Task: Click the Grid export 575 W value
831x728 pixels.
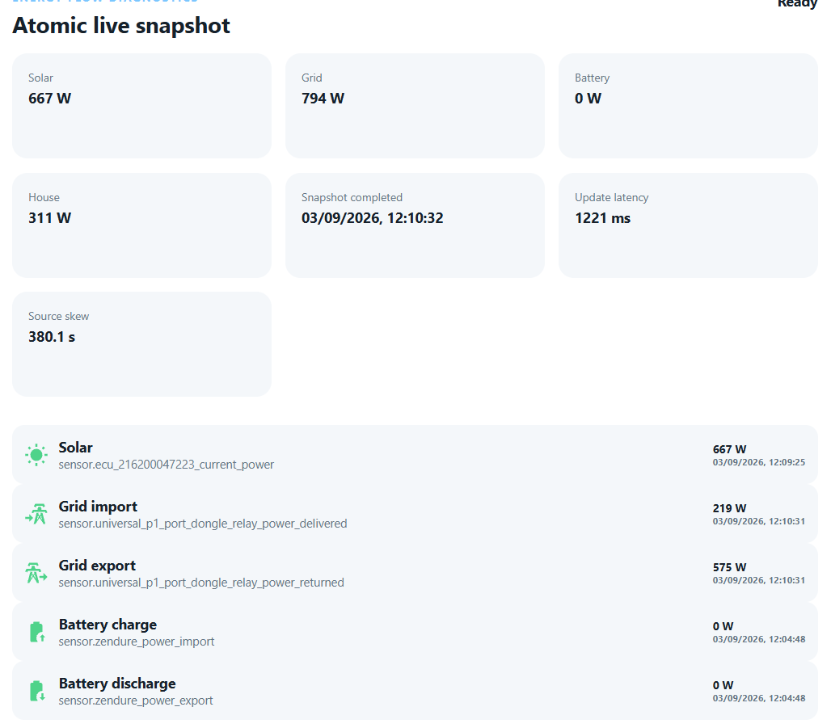Action: point(729,567)
